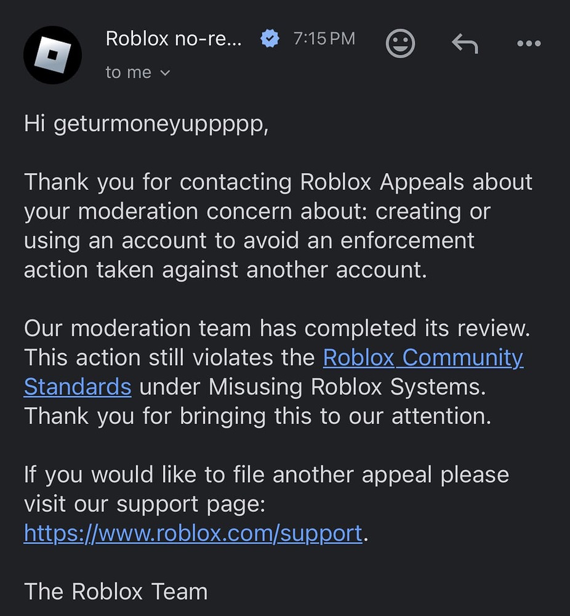Tap the "Our moderation team has completed" sentence

pos(277,328)
